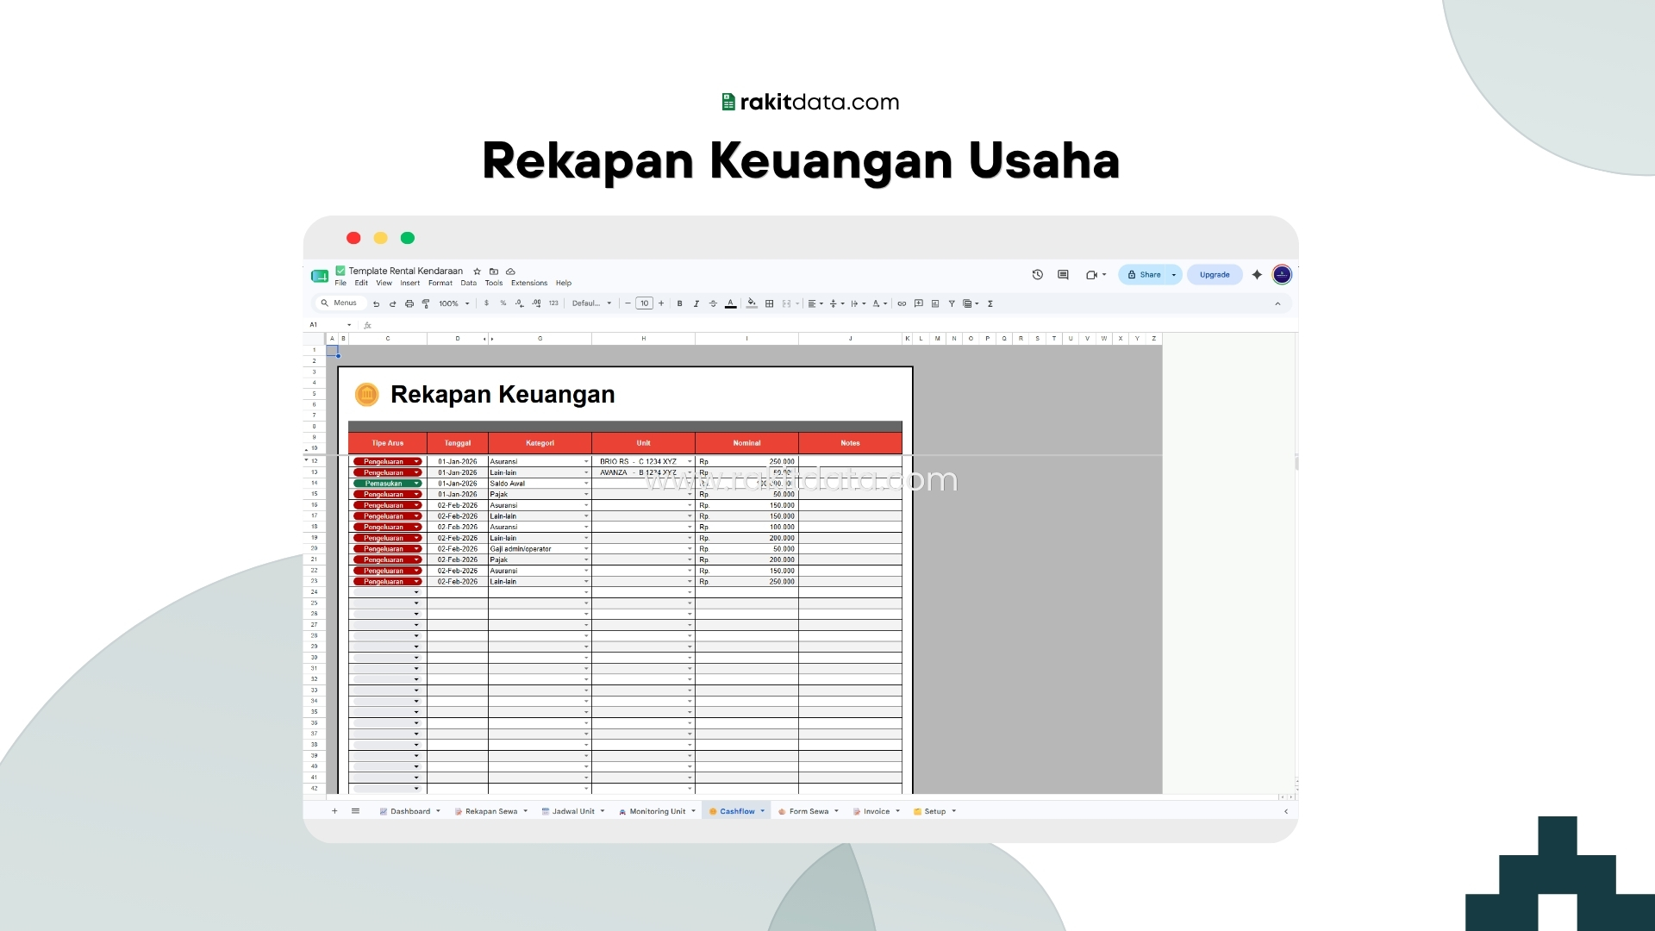Open the all sheets list icon
This screenshot has width=1655, height=931.
click(355, 811)
